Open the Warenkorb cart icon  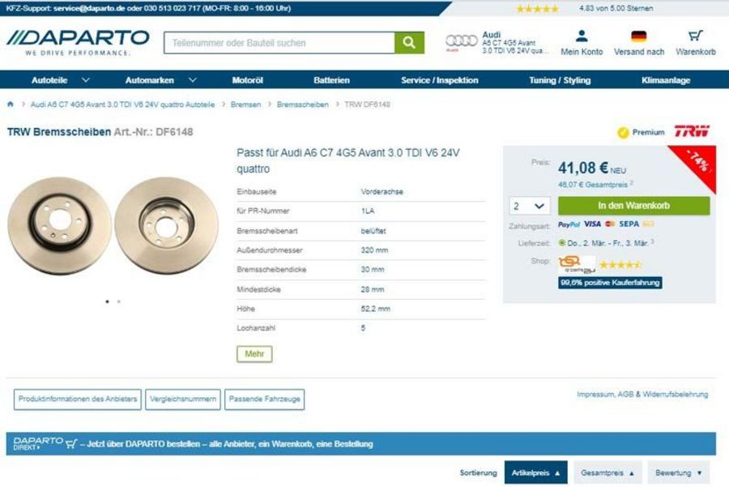[x=696, y=36]
